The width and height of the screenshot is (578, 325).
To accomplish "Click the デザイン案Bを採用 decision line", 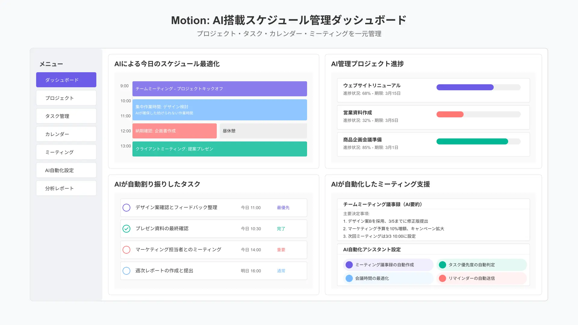I will coord(386,221).
